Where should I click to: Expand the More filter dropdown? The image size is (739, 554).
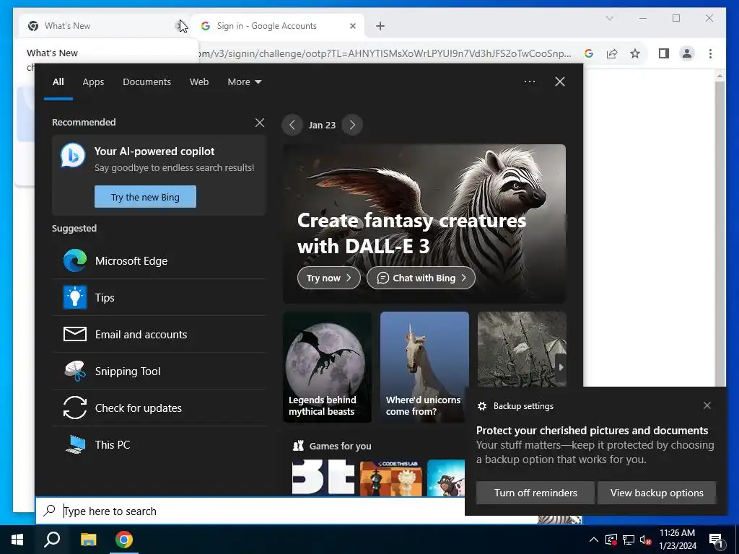(244, 82)
